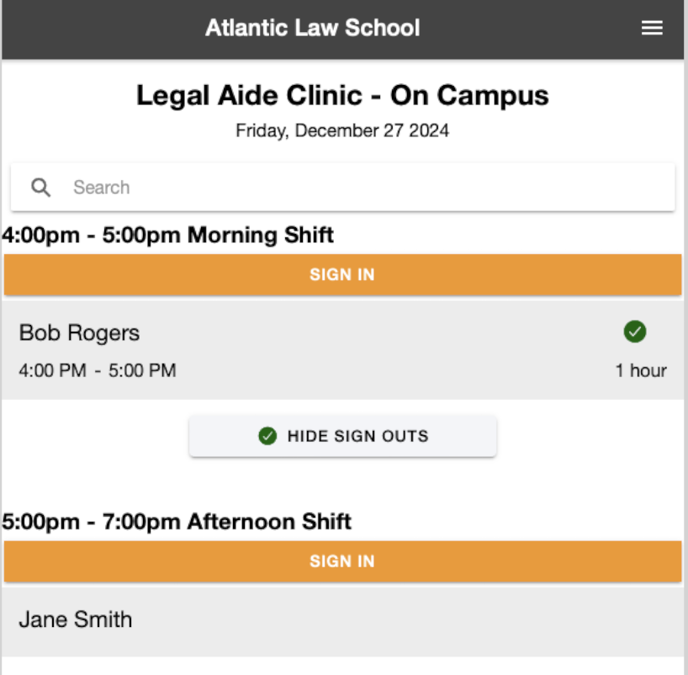This screenshot has height=675, width=688.
Task: Select the Jane Smith entry
Action: pos(76,620)
